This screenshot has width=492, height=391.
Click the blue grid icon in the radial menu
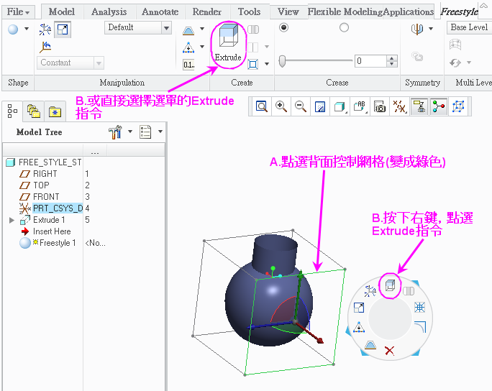coord(419,307)
